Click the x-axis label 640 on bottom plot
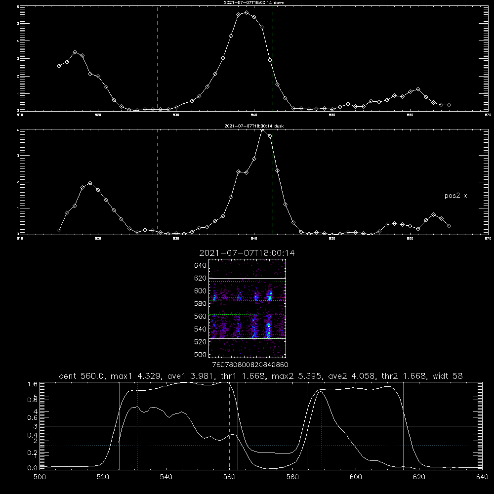Screen dimensions: 494x494 click(482, 477)
